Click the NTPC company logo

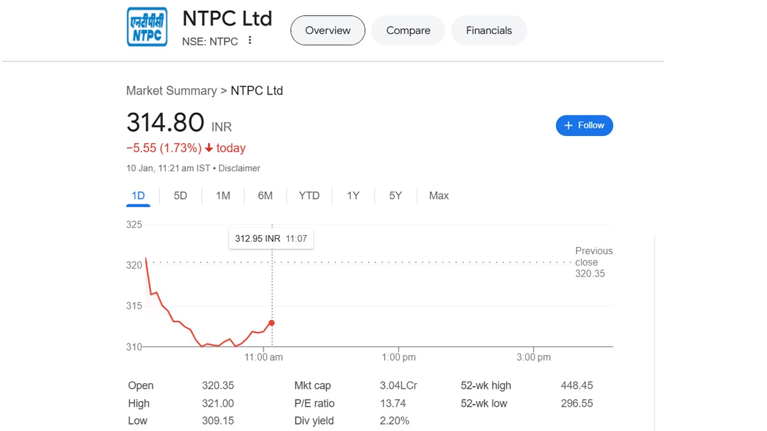click(x=147, y=27)
